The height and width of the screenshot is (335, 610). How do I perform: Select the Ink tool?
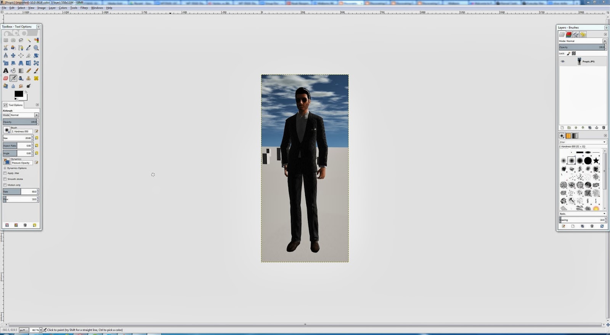tap(21, 78)
